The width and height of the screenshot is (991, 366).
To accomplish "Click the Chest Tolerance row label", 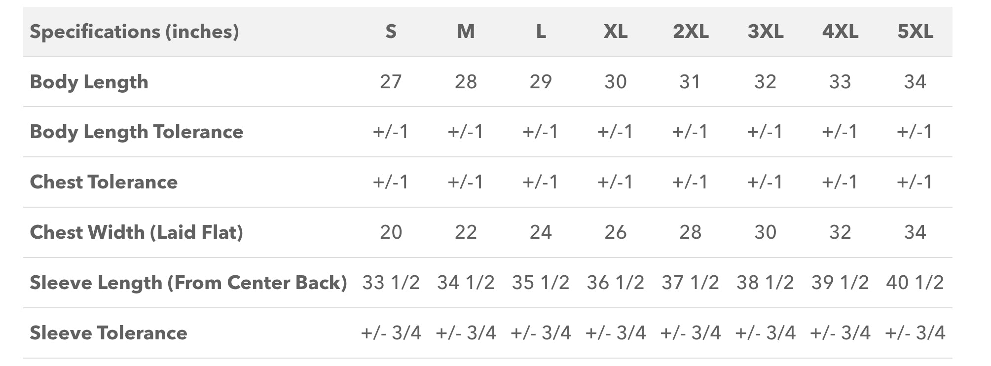I will click(104, 182).
